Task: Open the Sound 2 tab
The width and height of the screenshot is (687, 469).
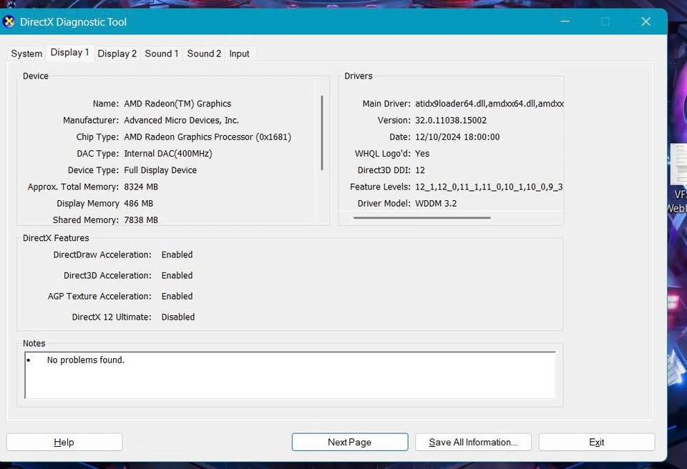Action: pos(204,54)
